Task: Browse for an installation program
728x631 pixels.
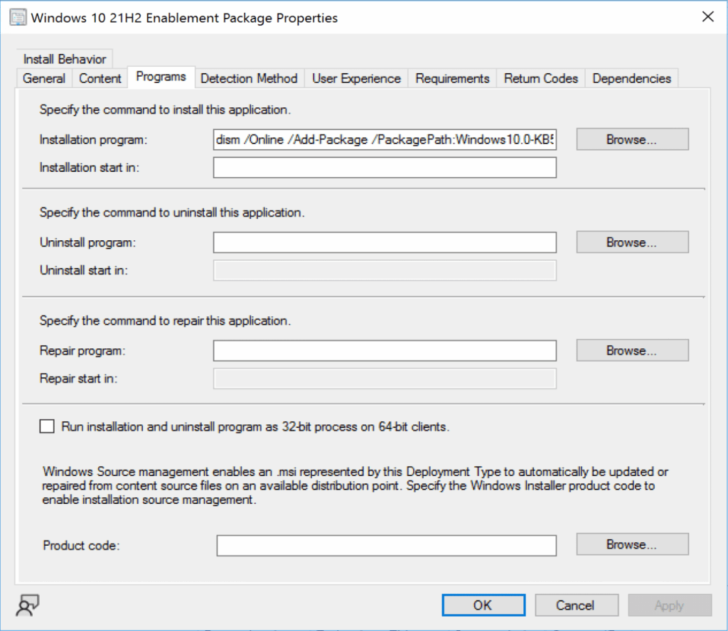Action: click(631, 139)
